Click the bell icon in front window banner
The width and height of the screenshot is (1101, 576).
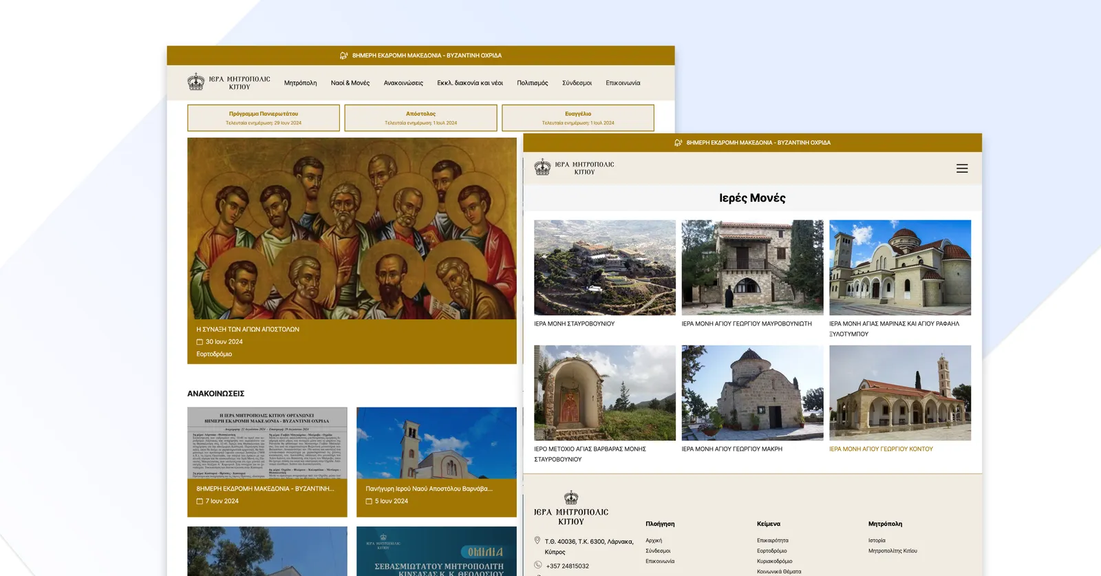point(678,143)
